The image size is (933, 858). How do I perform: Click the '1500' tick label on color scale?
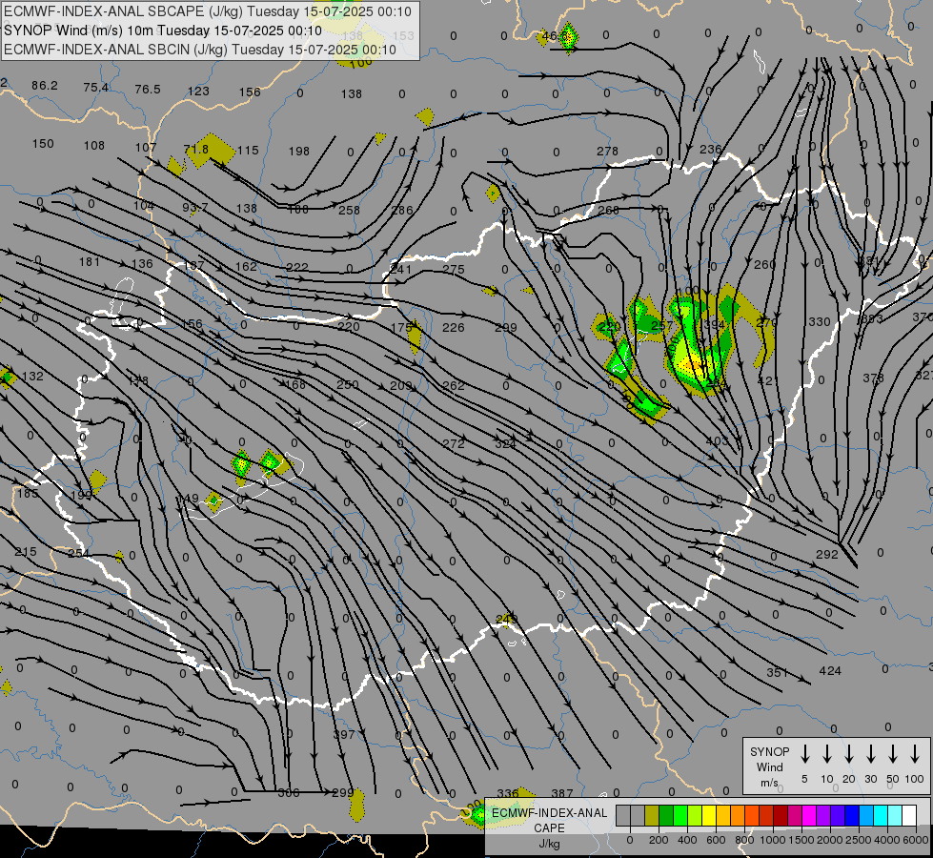pos(801,840)
